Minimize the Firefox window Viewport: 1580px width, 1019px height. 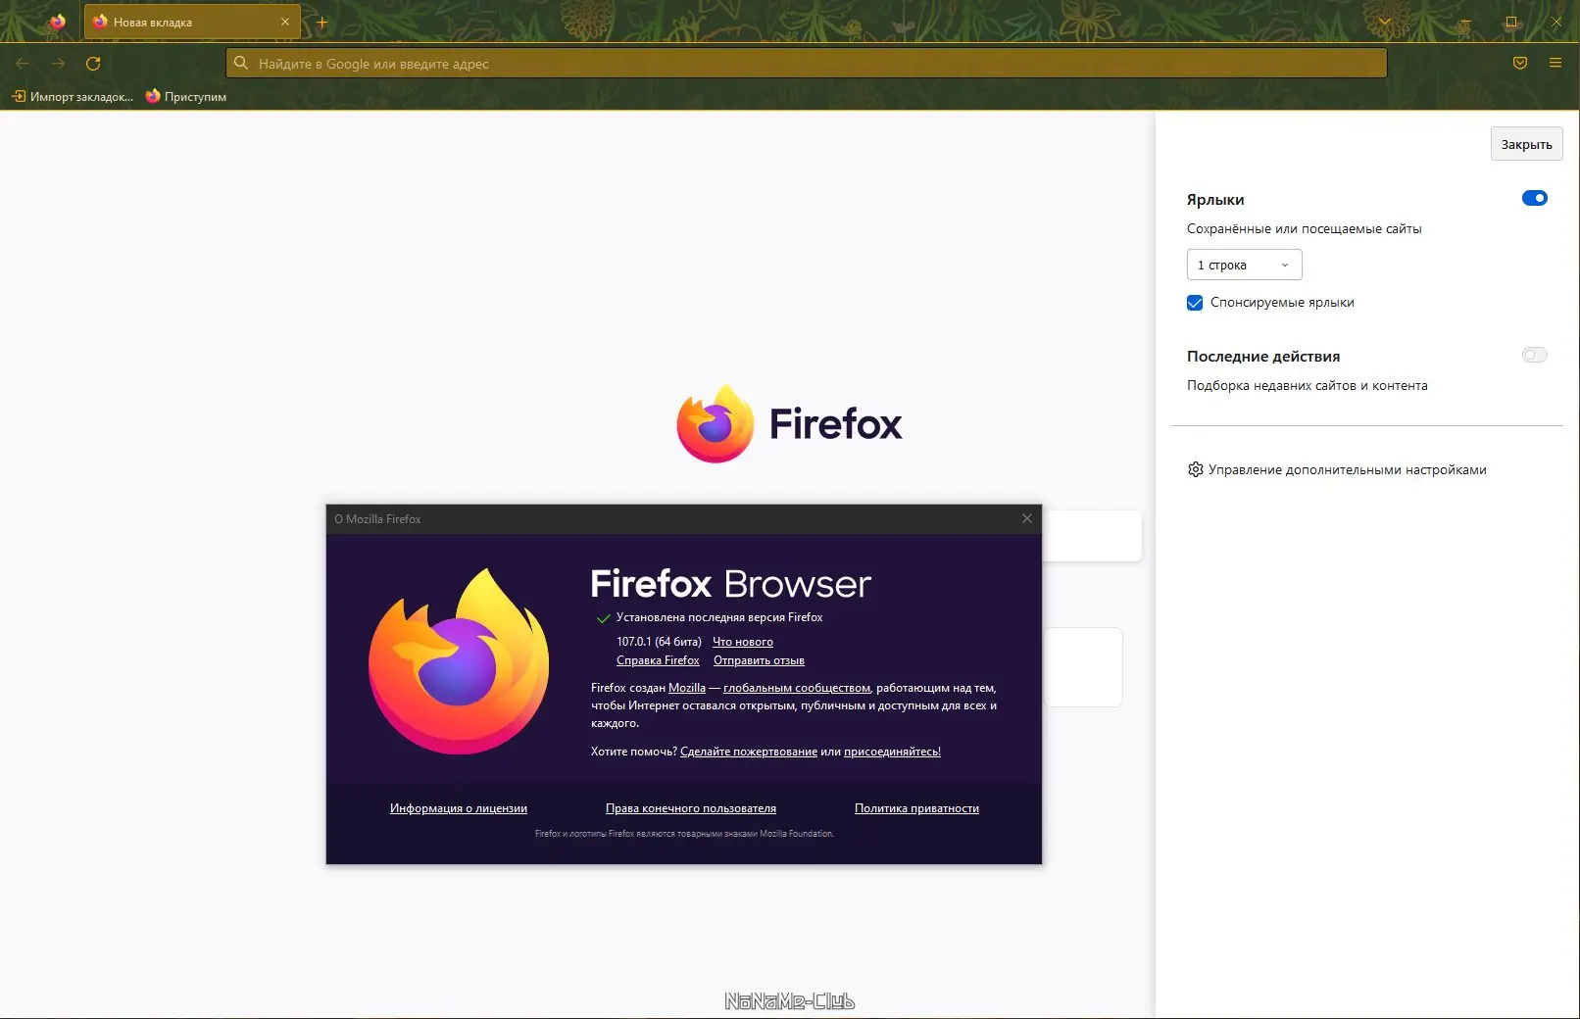point(1465,22)
